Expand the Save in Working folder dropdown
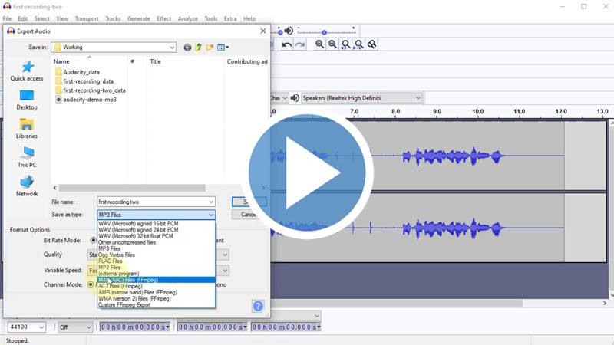 (x=172, y=48)
